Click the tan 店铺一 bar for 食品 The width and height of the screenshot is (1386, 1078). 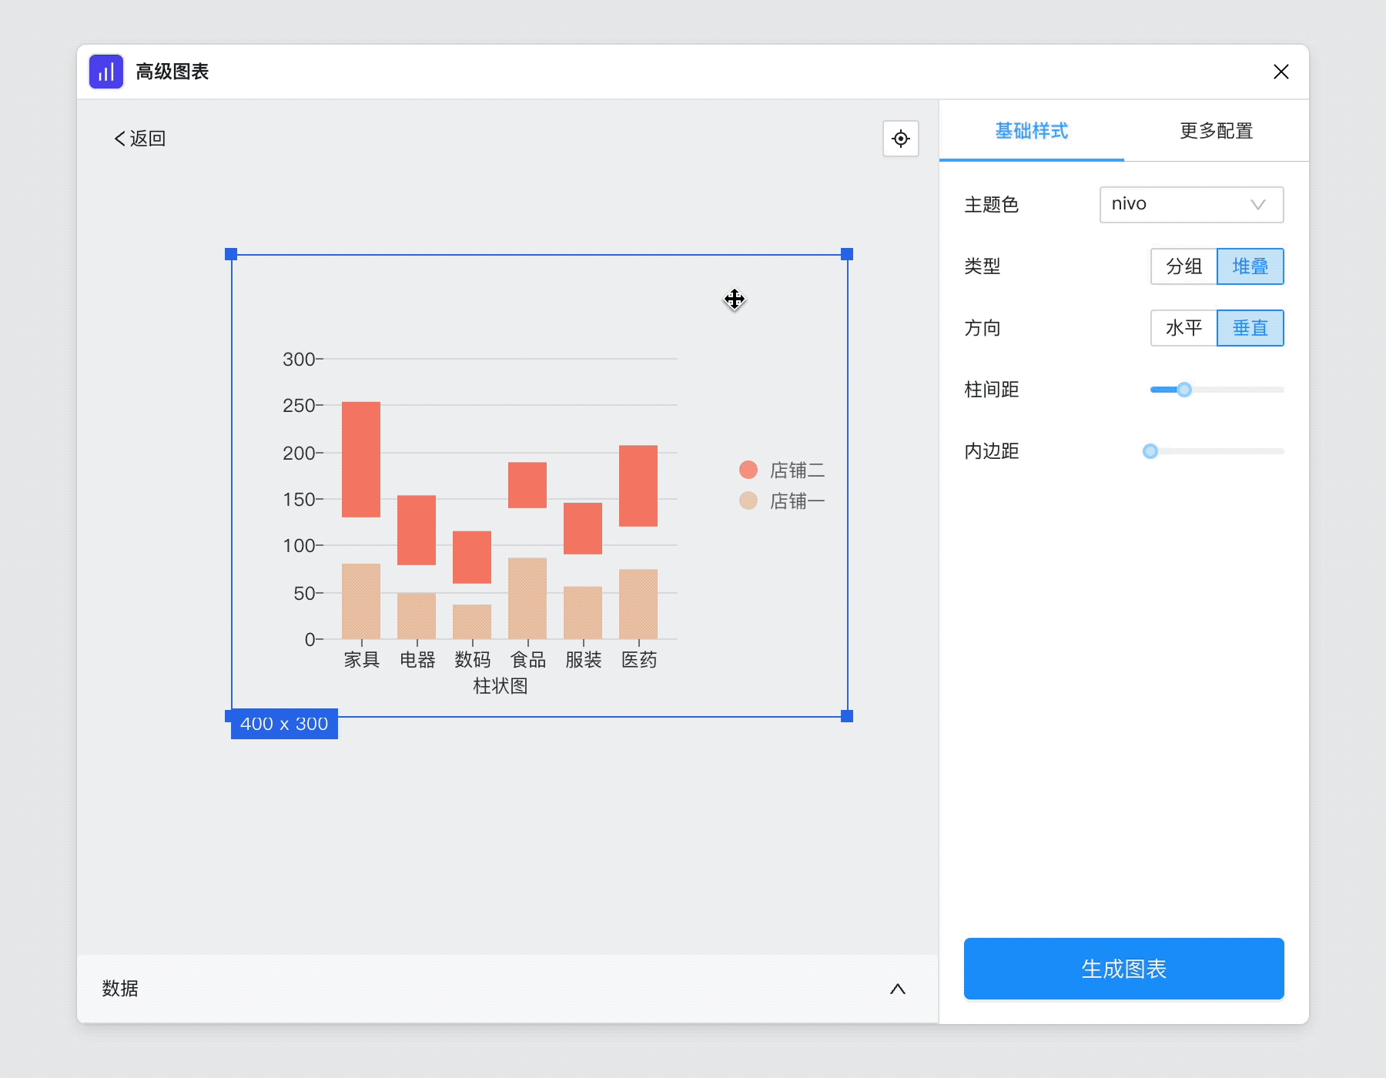(527, 598)
